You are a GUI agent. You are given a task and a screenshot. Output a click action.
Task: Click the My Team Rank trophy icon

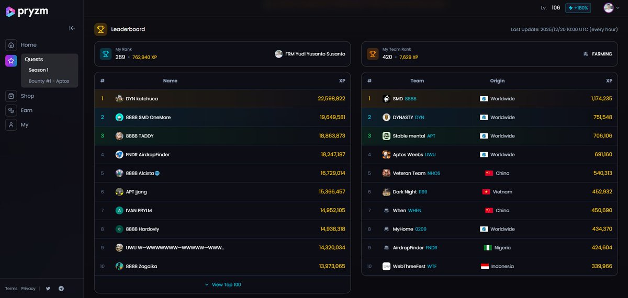pos(373,54)
